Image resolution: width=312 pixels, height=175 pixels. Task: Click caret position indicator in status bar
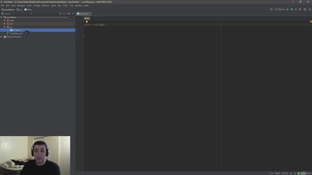click(271, 174)
